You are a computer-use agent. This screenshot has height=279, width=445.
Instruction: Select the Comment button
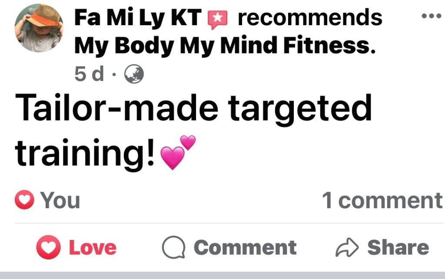[229, 247]
